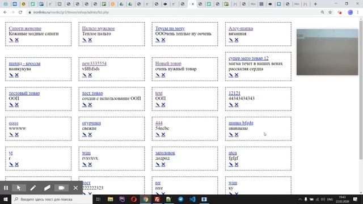Edit the тестовый товар product

[11, 105]
